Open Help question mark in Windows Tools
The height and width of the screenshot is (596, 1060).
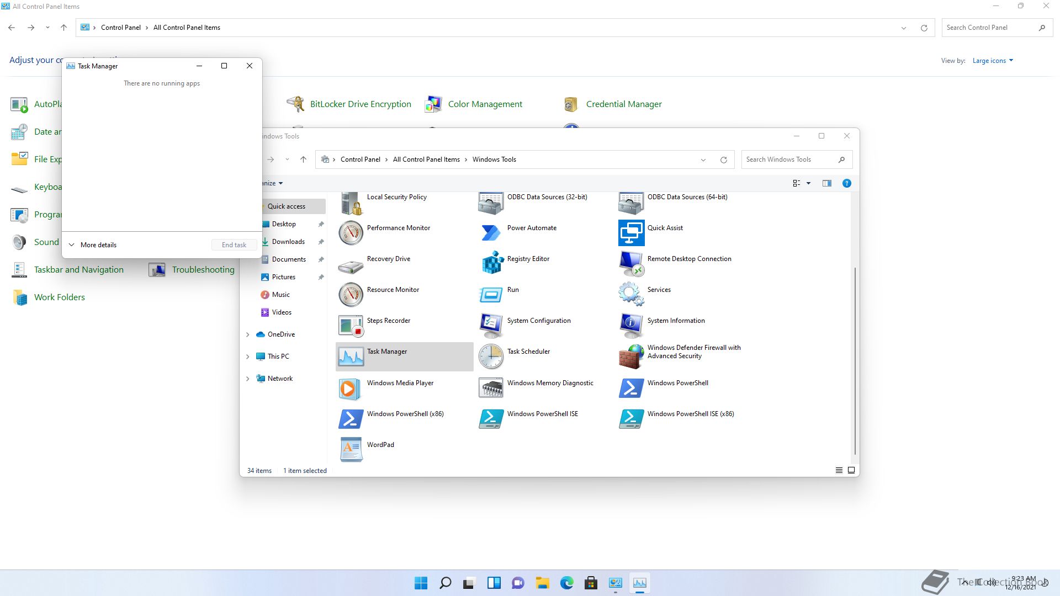coord(846,183)
